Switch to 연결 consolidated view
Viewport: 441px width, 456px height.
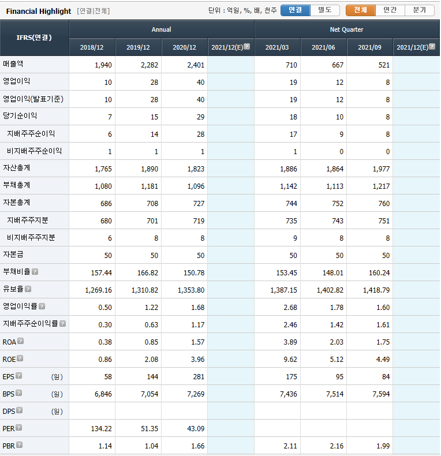pos(296,10)
